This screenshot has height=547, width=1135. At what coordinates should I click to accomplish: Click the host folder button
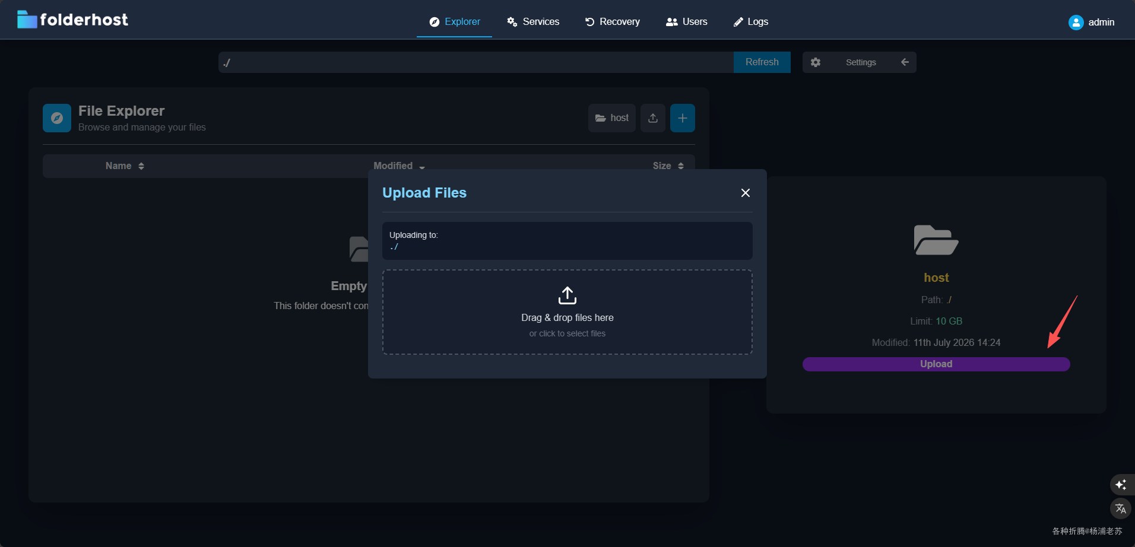[x=612, y=118]
